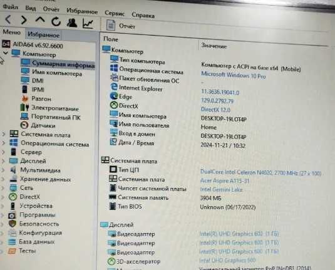This screenshot has height=270, width=335.
Task: Open the Сервис menu
Action: 115,13
